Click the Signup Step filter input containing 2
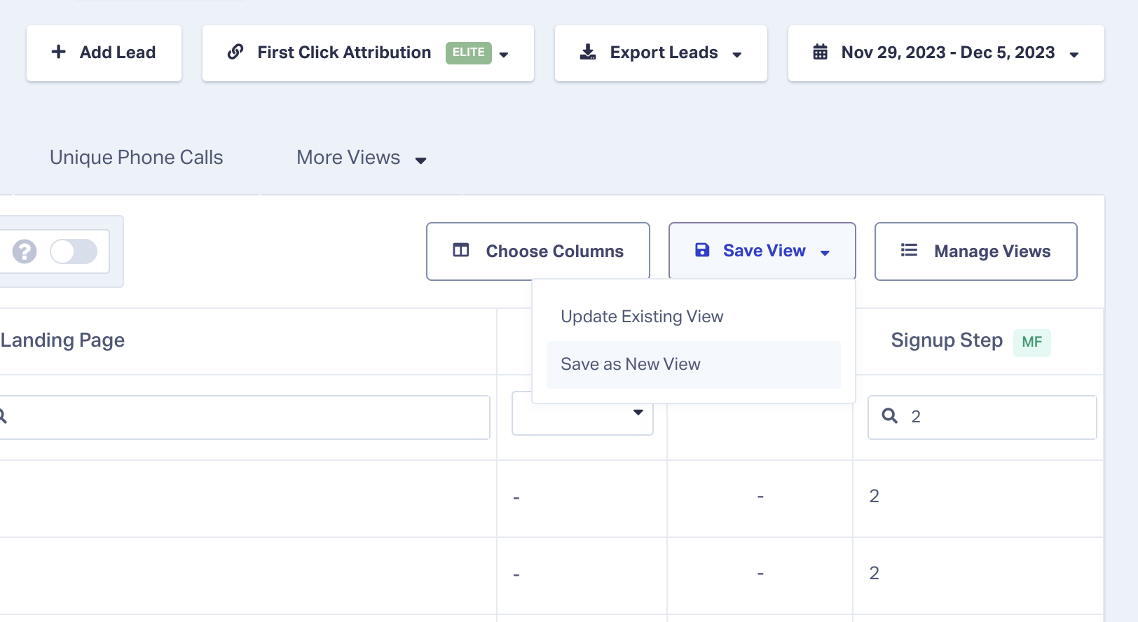Screen dimensions: 1138x622 pyautogui.click(x=981, y=416)
